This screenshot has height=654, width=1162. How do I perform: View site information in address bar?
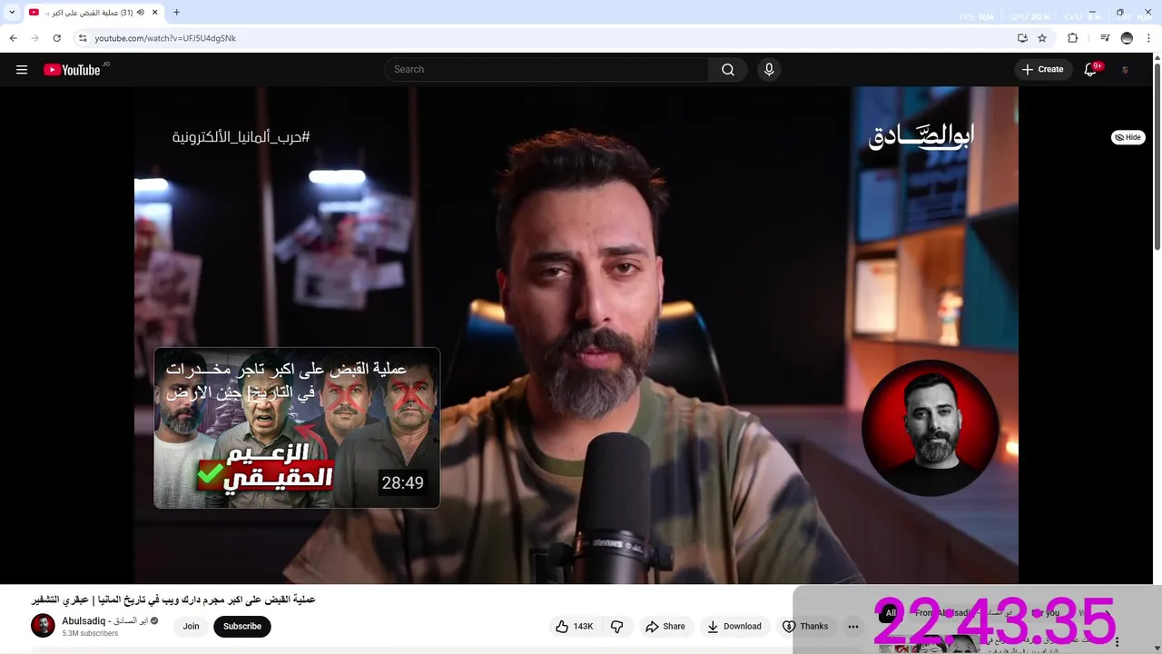[83, 38]
